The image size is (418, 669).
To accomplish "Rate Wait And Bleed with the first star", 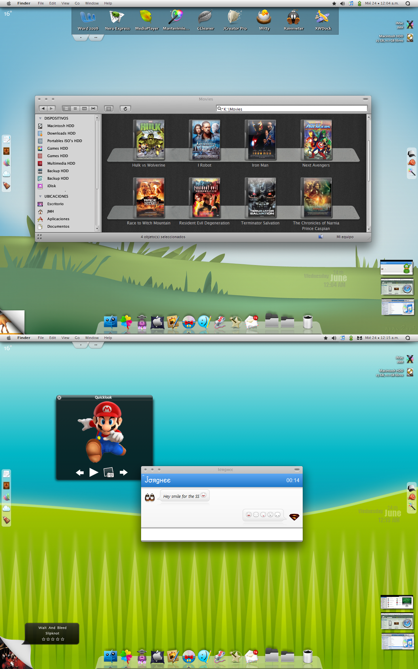I will pos(43,639).
